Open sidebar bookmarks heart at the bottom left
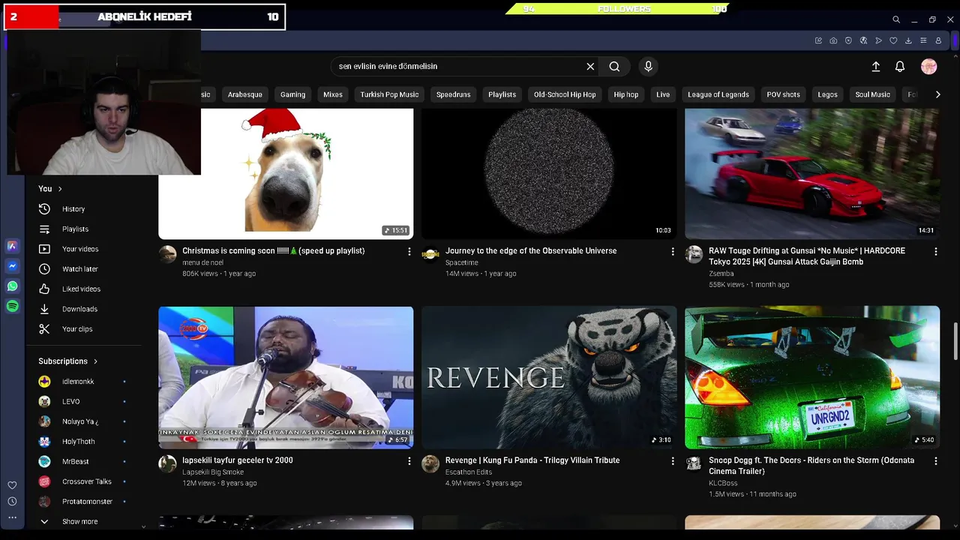 12,485
